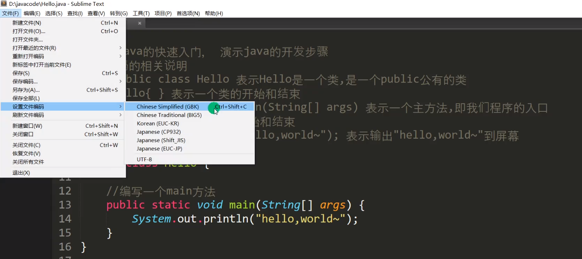Screen dimensions: 582x259
Task: Select 打开文件夹... menu entry
Action: pos(63,40)
